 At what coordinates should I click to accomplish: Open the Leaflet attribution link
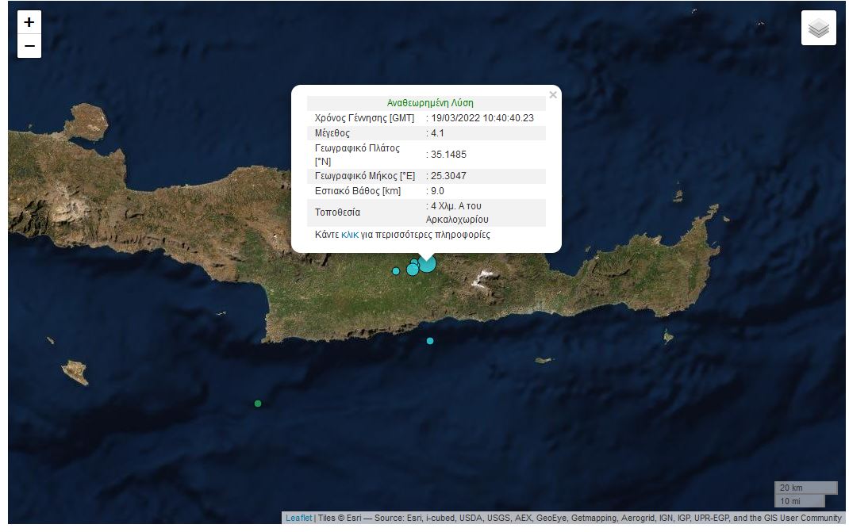tap(298, 519)
